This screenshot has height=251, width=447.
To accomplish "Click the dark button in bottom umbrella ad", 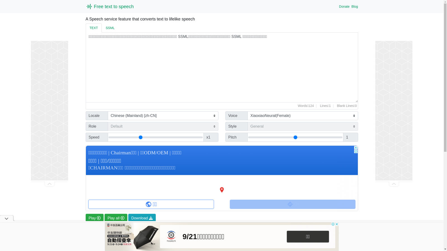I will (308, 236).
